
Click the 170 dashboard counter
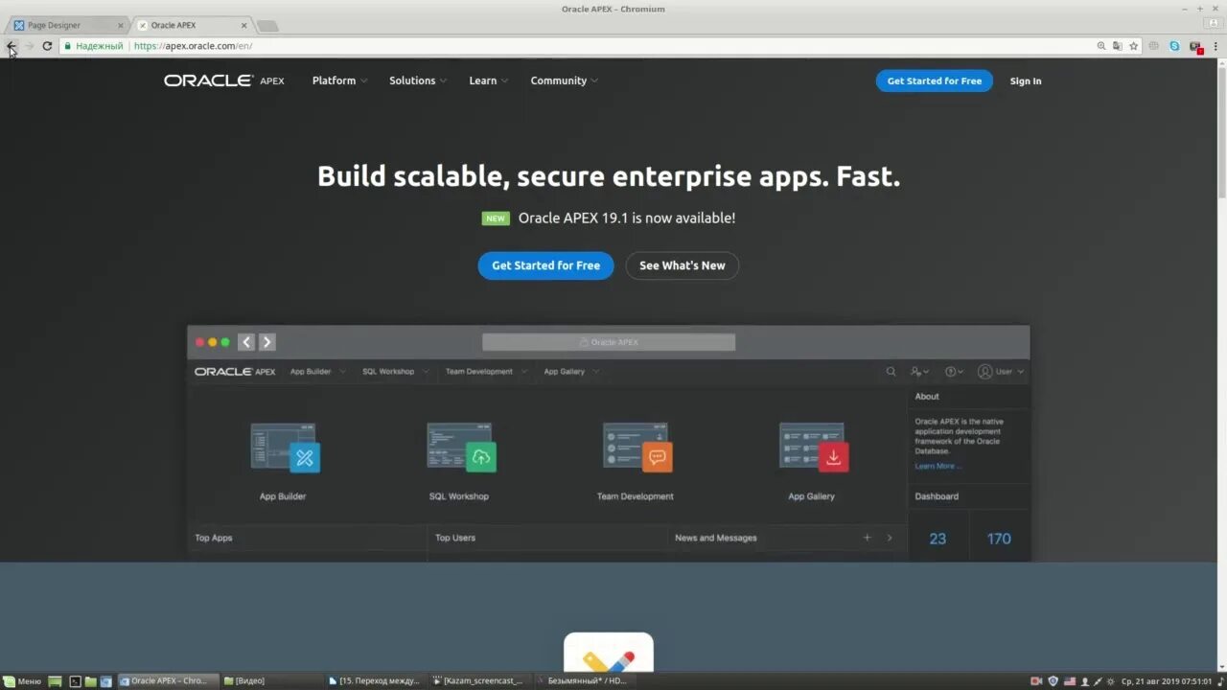tap(999, 539)
